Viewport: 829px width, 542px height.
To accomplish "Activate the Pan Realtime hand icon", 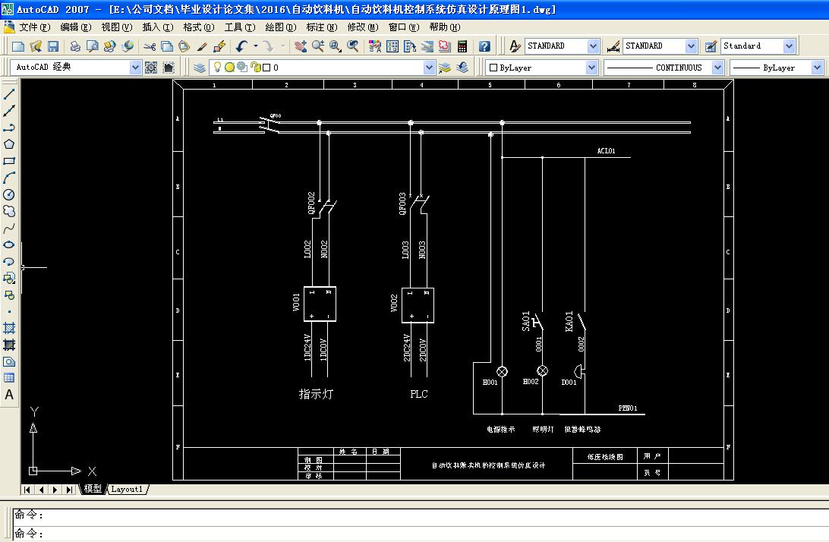I will point(301,46).
